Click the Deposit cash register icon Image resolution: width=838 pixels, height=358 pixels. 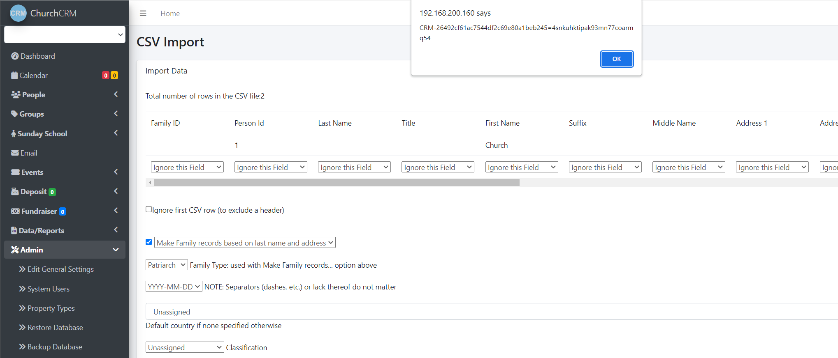click(15, 192)
